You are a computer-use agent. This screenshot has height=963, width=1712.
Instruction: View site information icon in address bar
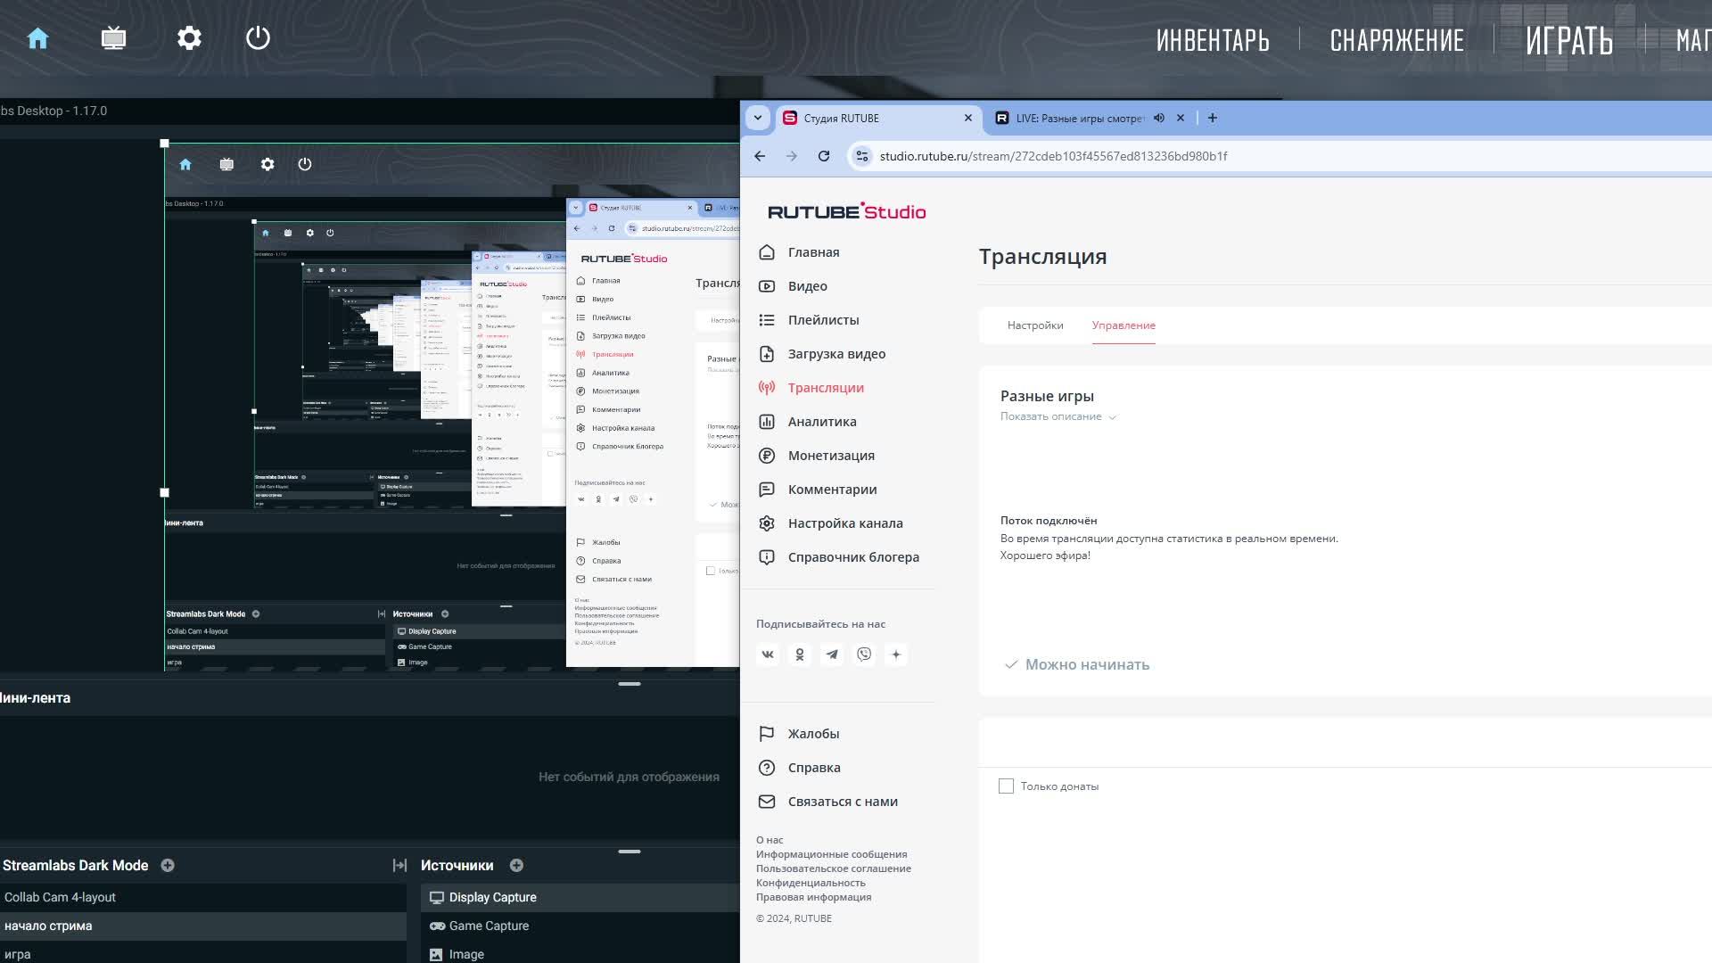[x=861, y=156]
